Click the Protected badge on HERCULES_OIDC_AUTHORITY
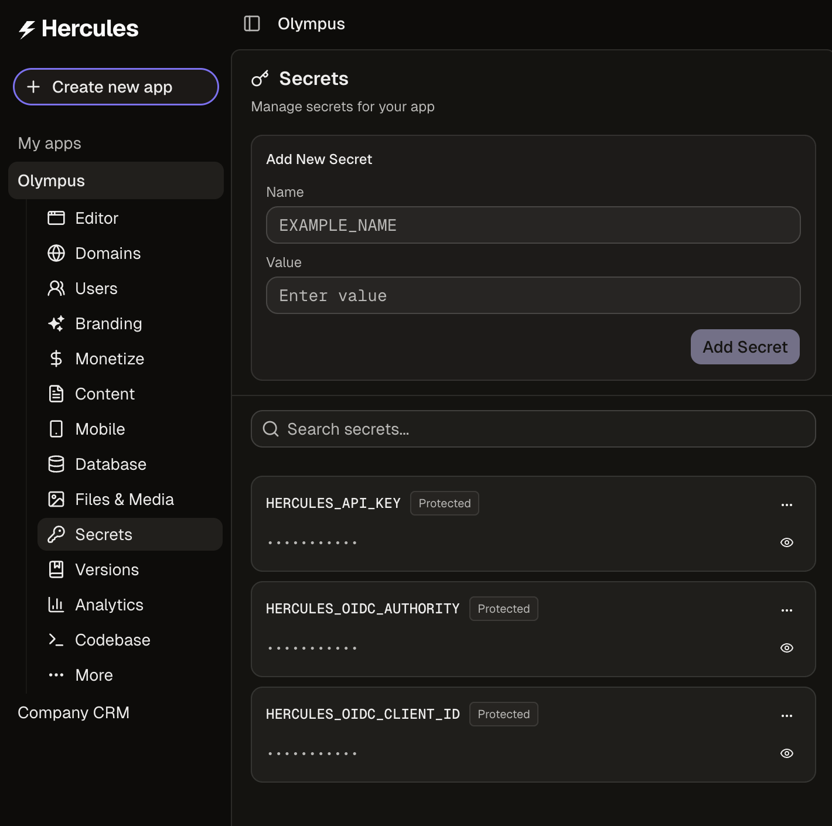 pos(504,609)
